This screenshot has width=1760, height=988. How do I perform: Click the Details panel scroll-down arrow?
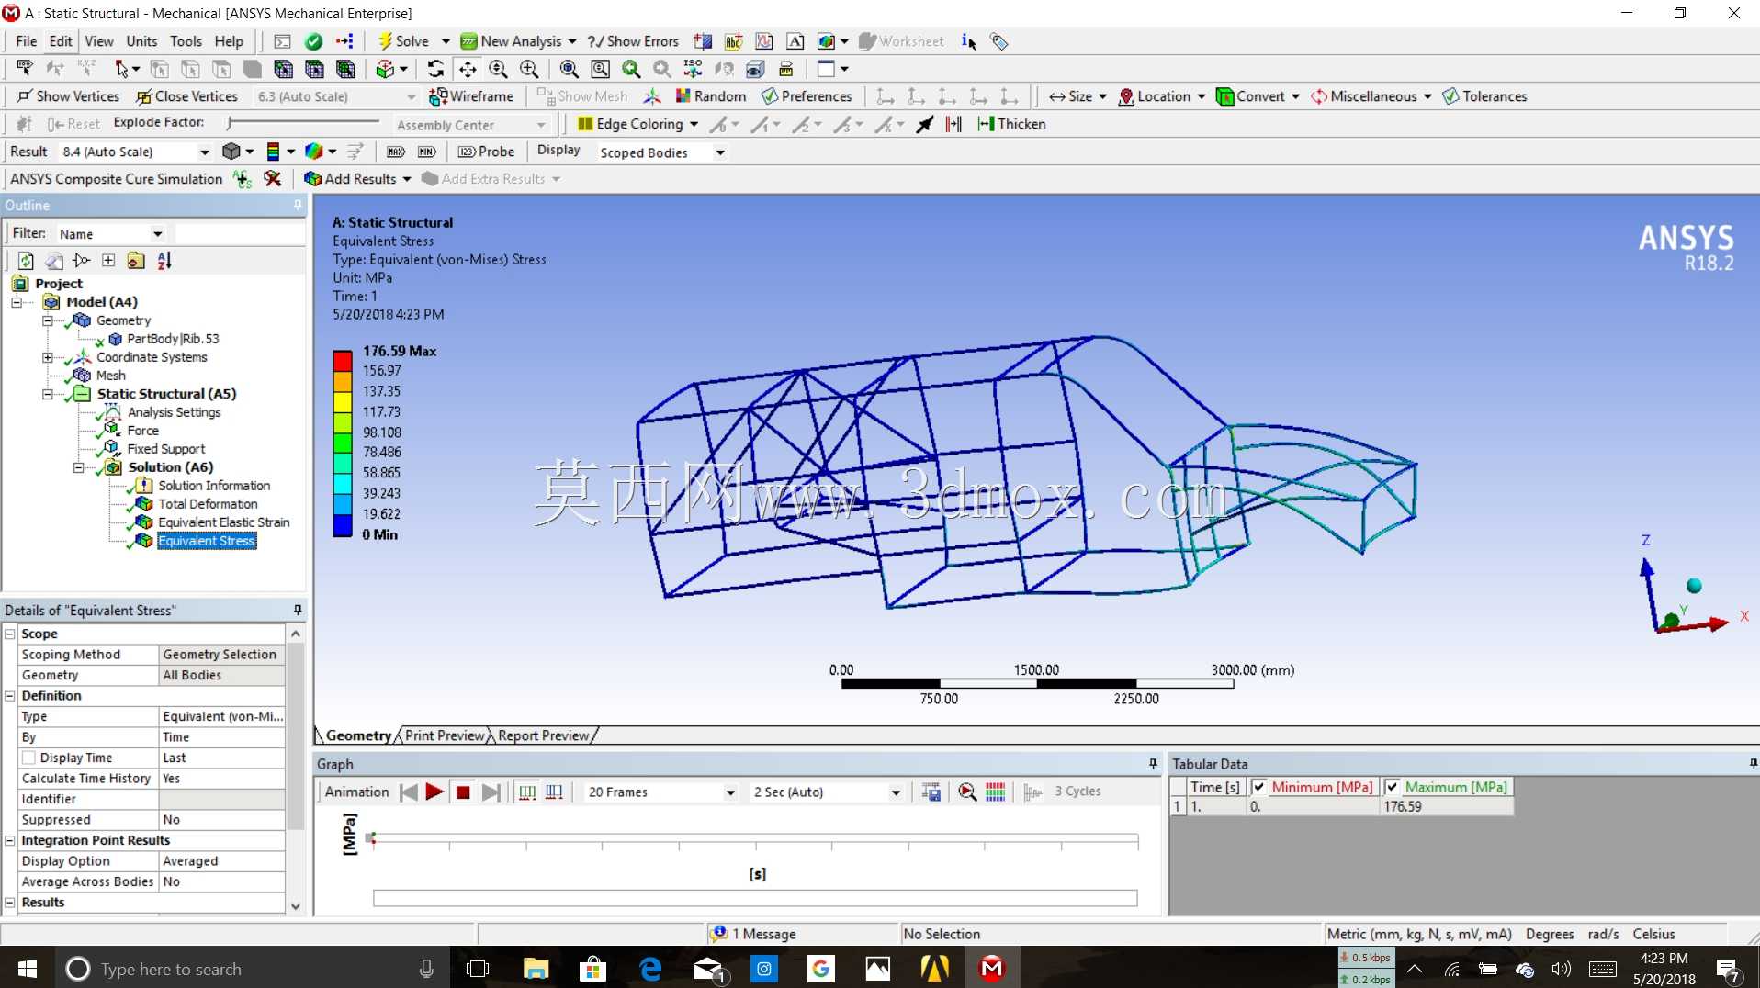point(295,906)
